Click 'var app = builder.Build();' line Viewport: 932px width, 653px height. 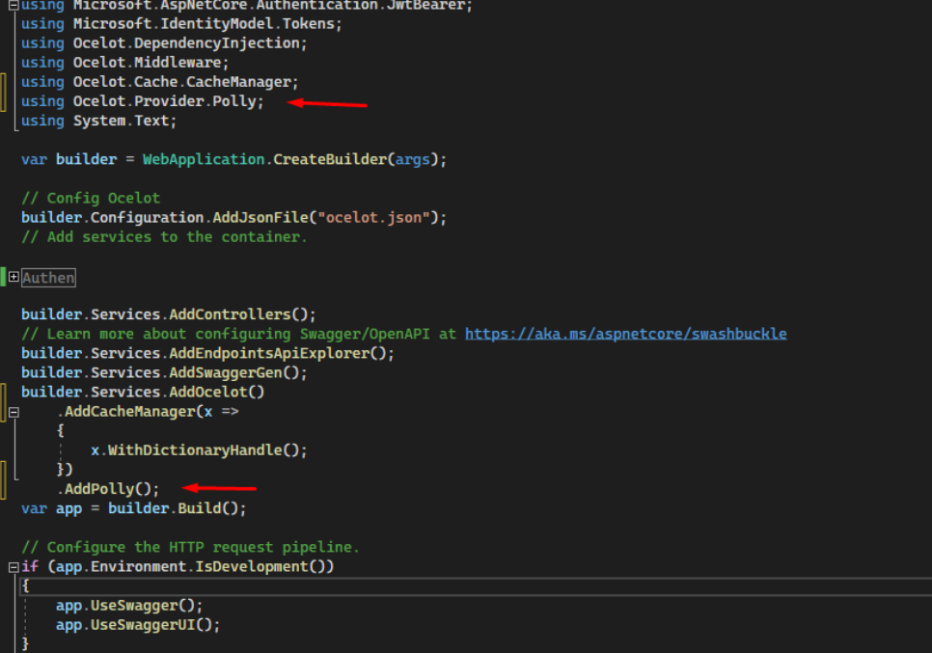click(134, 508)
